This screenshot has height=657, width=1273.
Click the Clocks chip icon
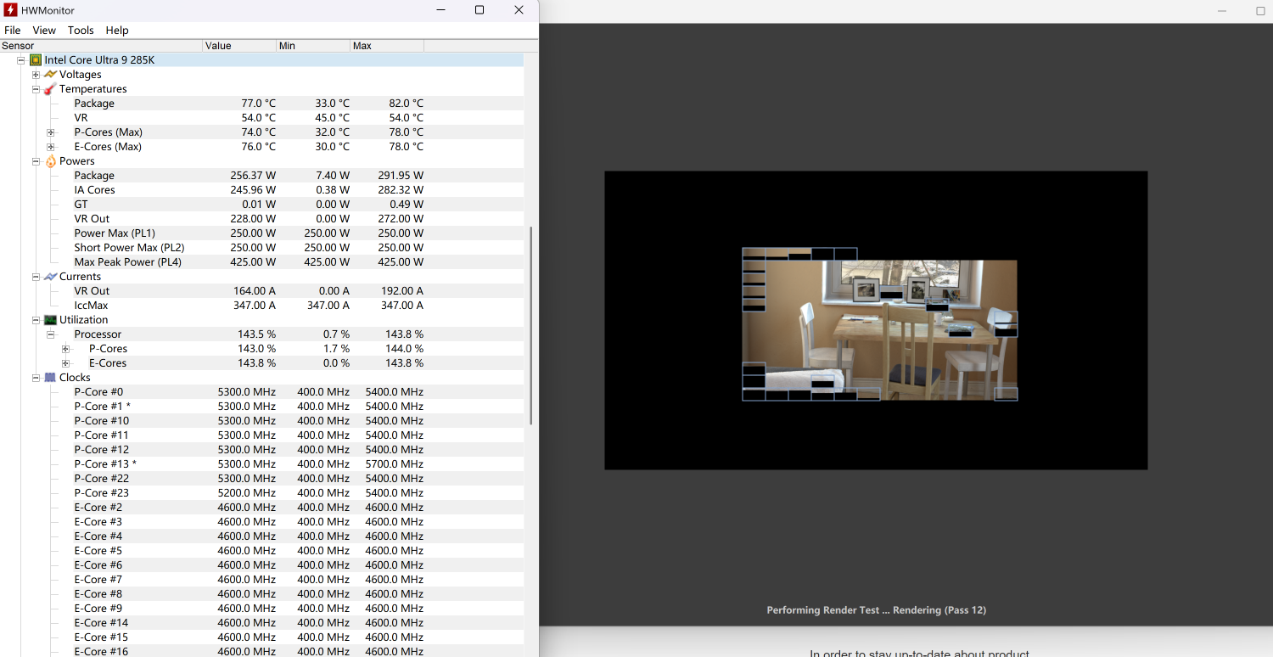tap(50, 378)
